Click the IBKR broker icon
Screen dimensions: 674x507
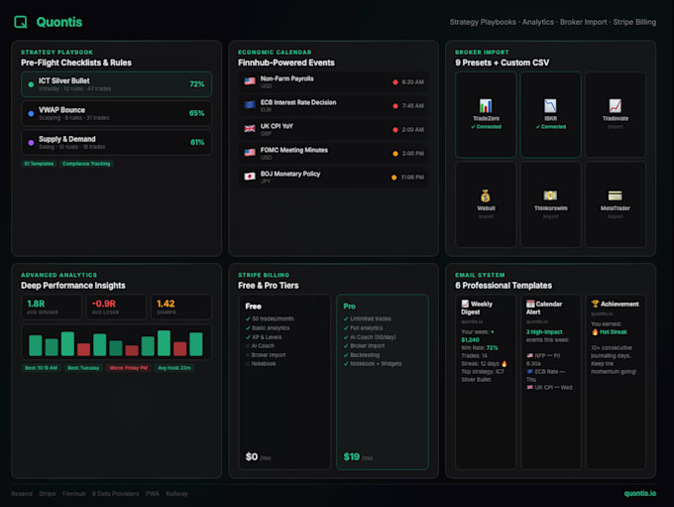coord(550,106)
